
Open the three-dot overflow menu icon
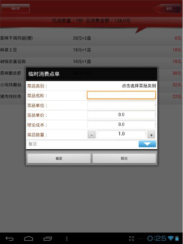(67, 238)
